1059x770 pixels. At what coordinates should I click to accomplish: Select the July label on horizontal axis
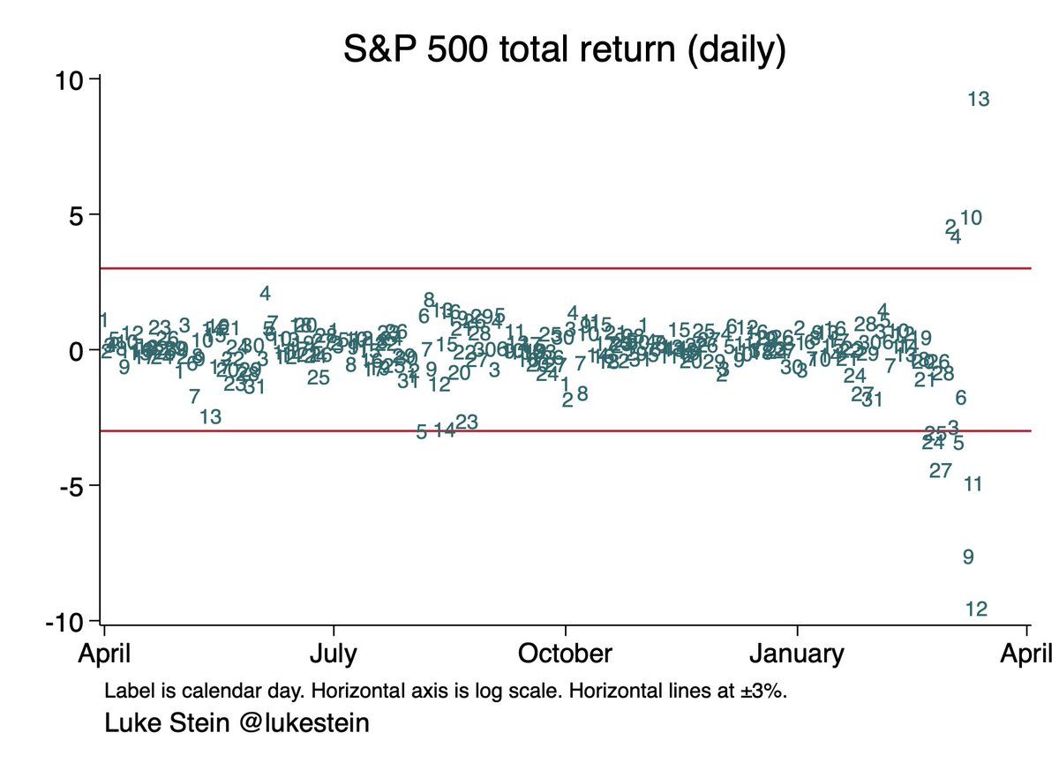(333, 654)
